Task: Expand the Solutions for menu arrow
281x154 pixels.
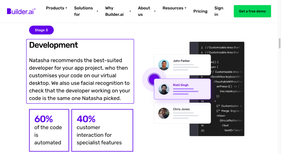Action: pyautogui.click(x=97, y=11)
